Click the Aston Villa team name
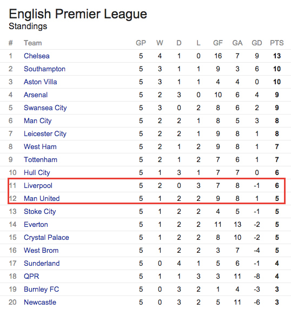This screenshot has width=291, height=316. point(41,82)
